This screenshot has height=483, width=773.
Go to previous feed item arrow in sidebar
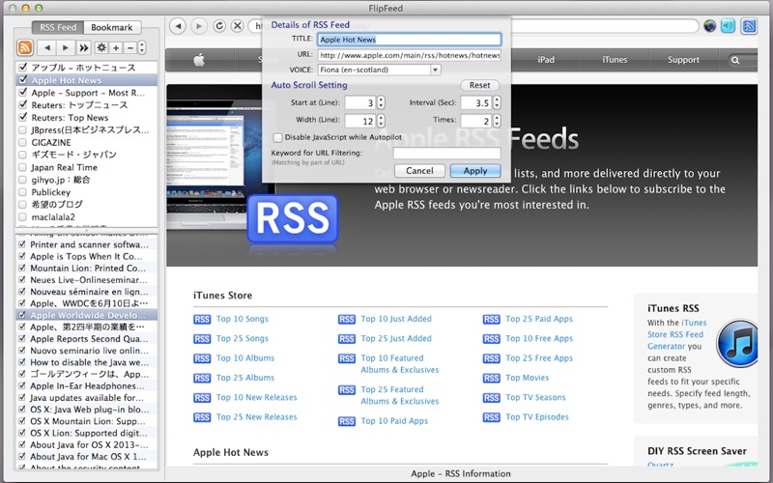coord(46,47)
